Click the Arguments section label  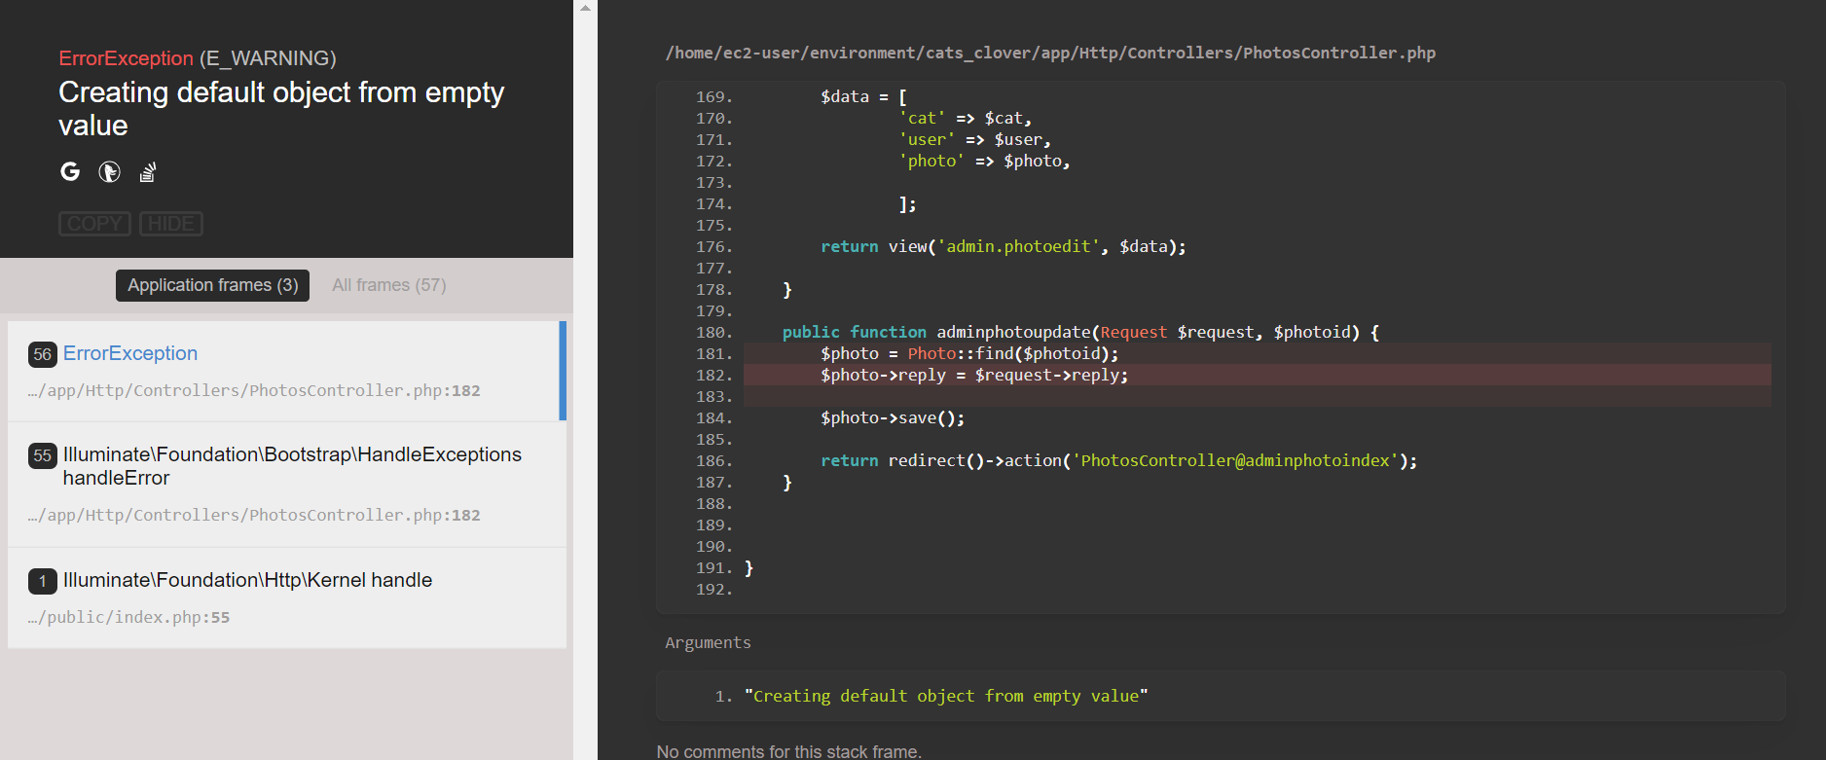coord(708,642)
